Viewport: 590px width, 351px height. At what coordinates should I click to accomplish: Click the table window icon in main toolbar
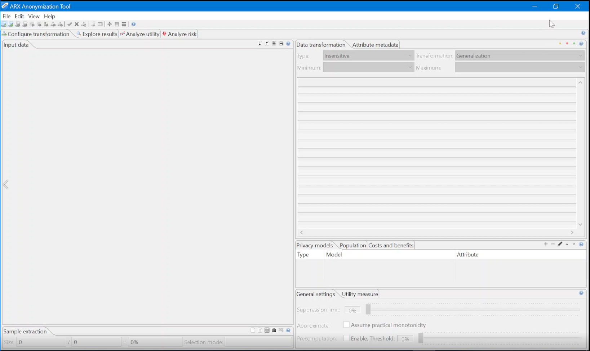coord(100,24)
